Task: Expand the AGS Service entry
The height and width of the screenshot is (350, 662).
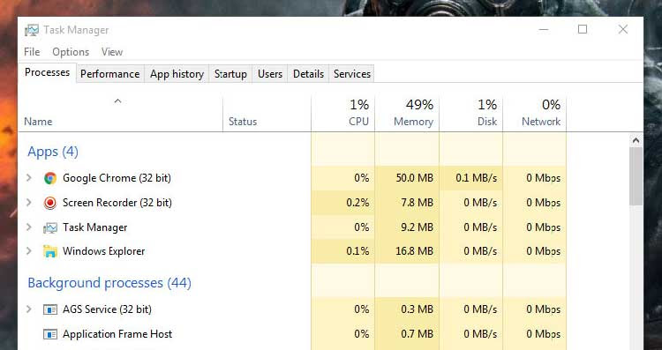Action: point(29,309)
